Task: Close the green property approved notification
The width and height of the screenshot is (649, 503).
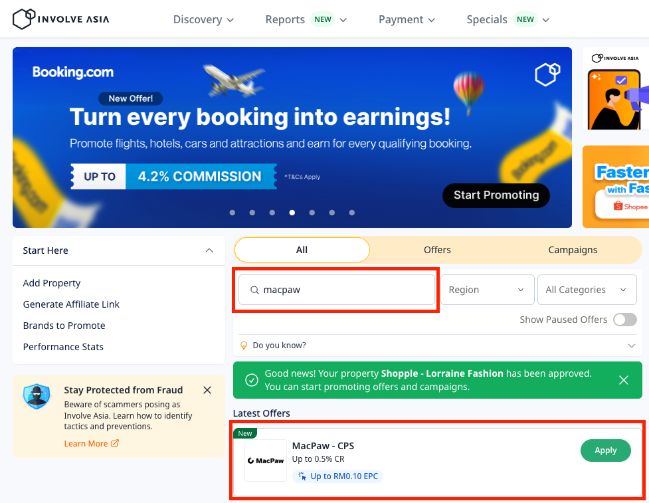Action: (623, 380)
